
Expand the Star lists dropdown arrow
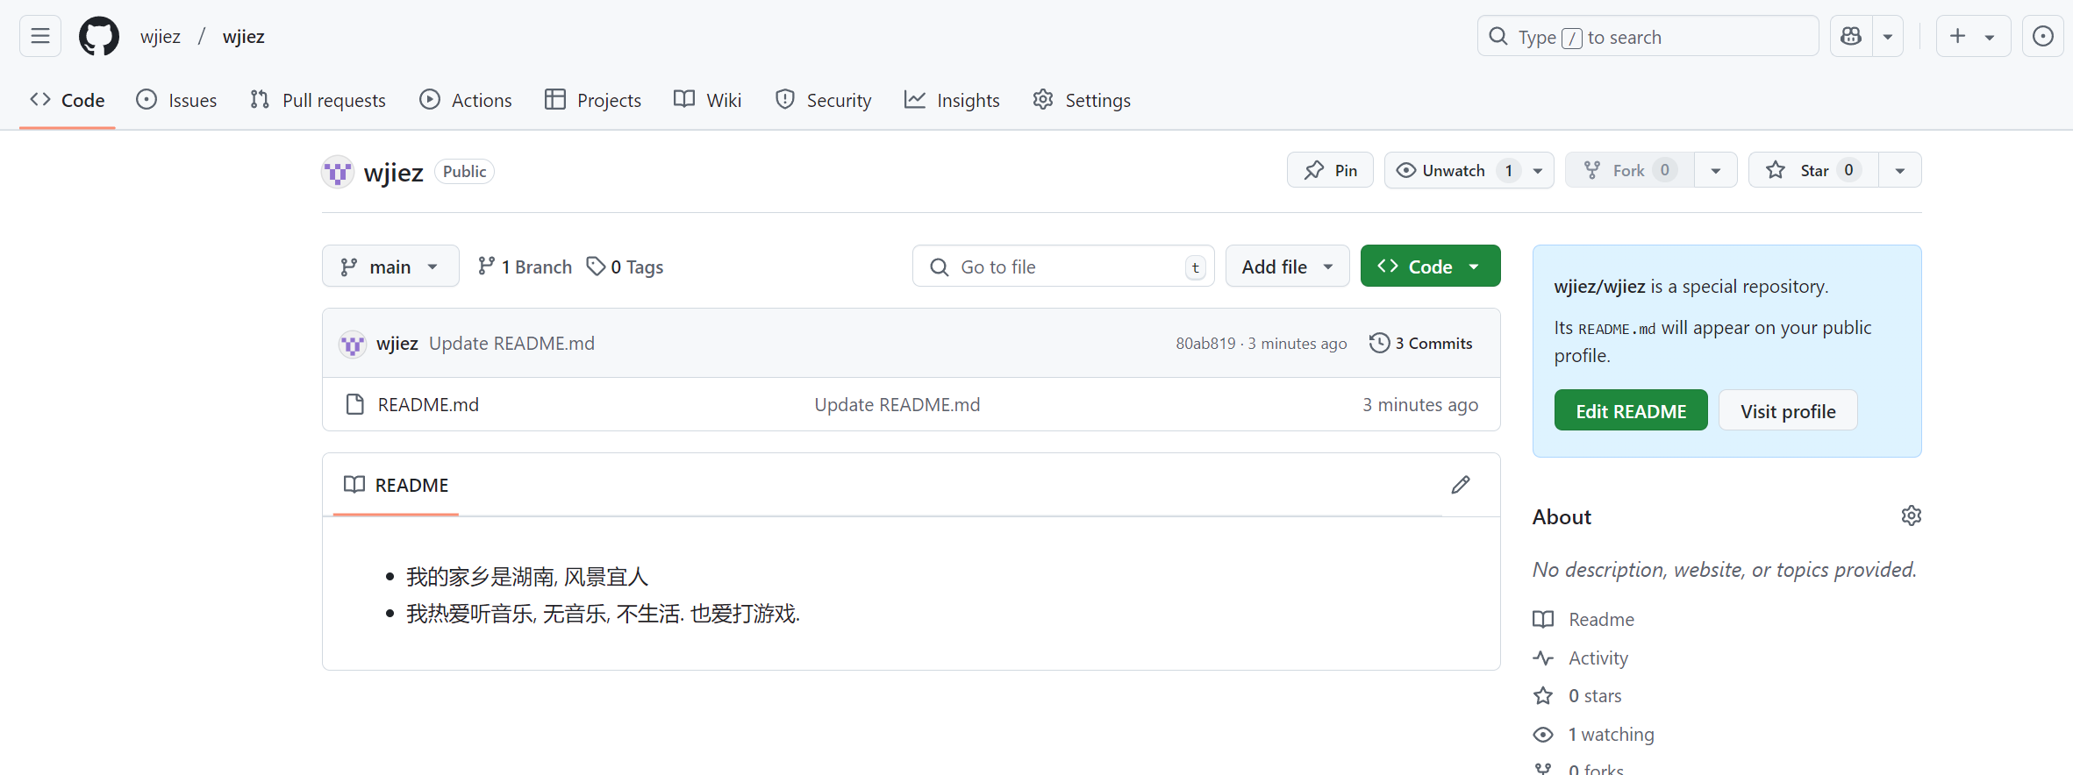point(1900,170)
